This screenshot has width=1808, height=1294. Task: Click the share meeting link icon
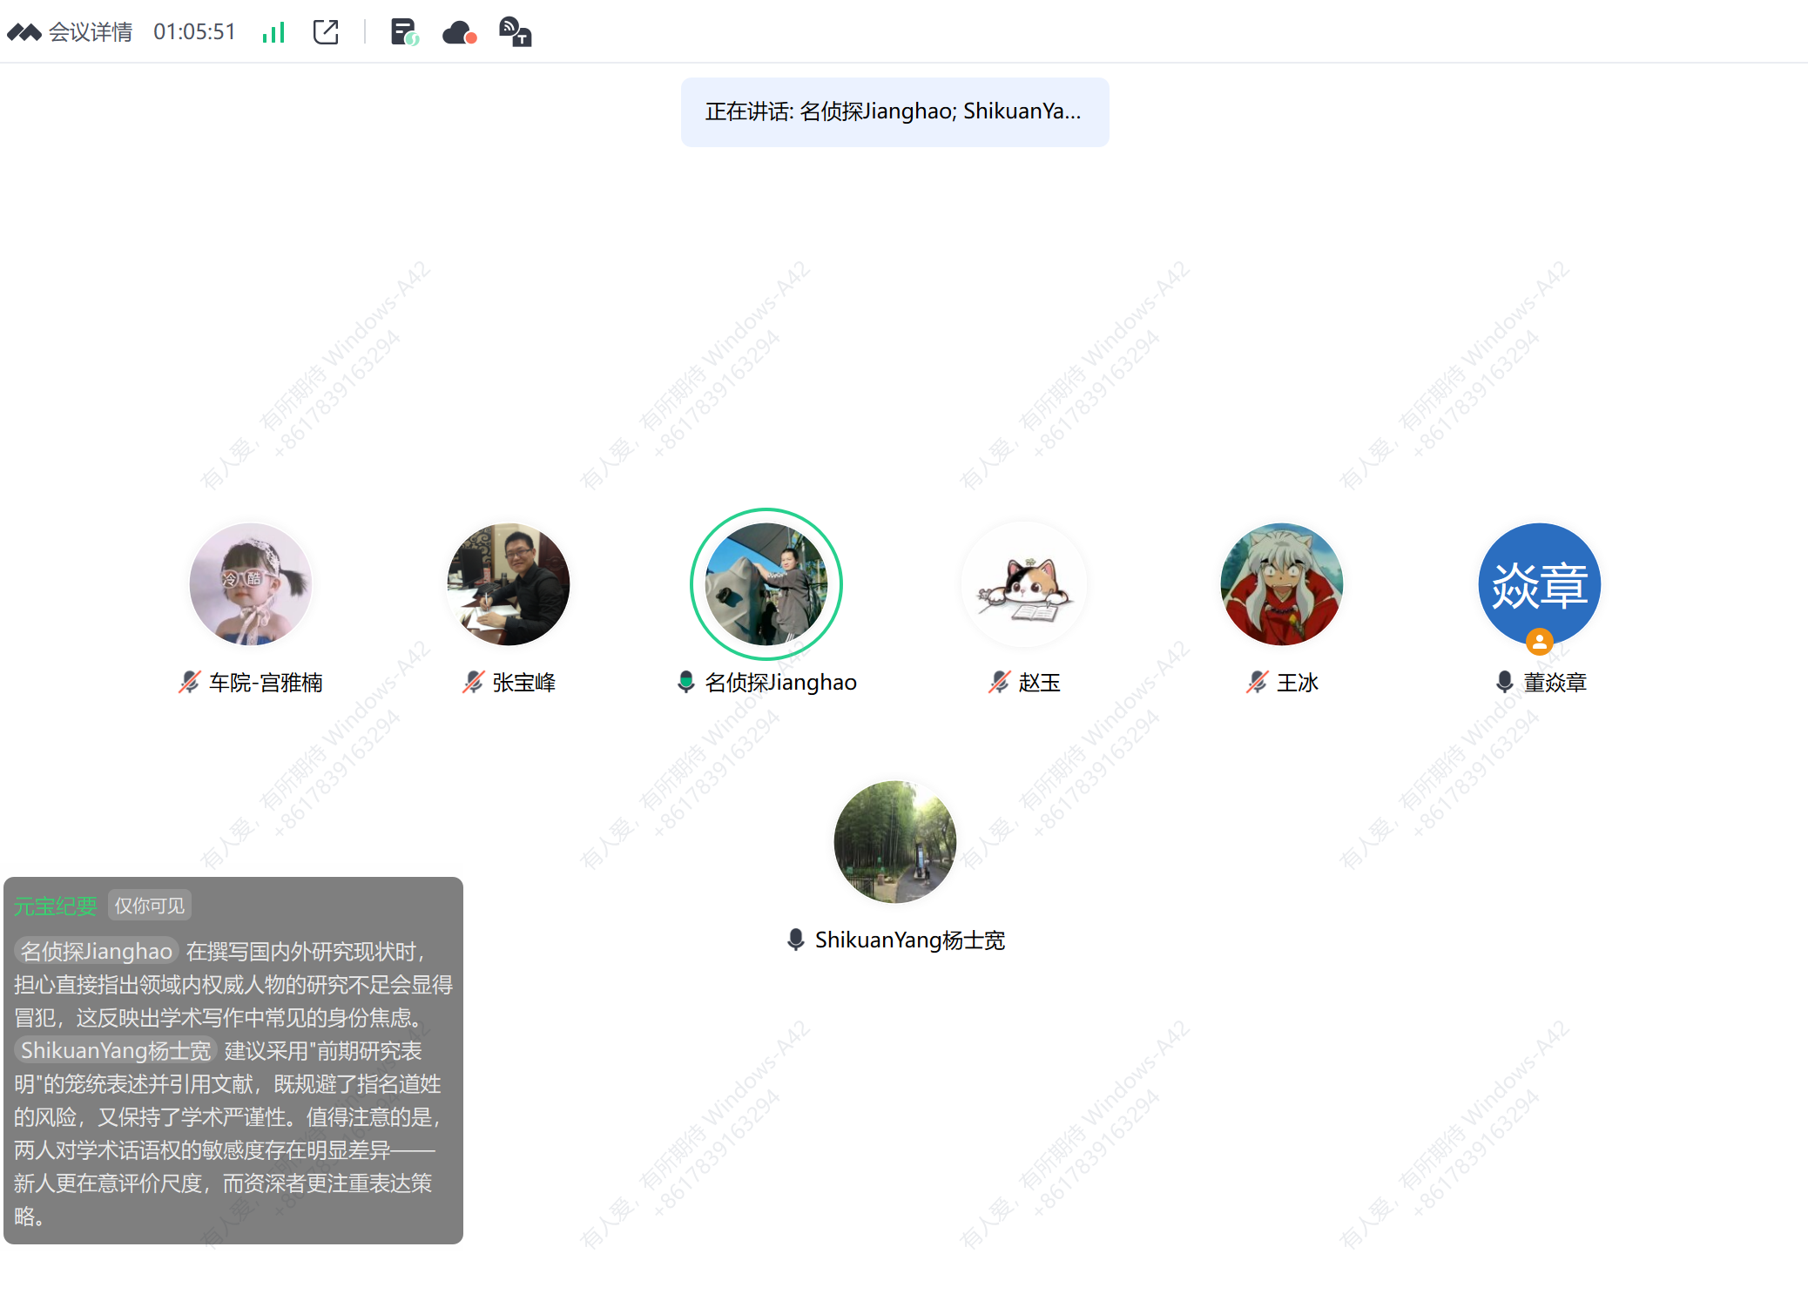click(325, 32)
